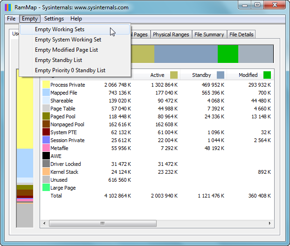Click the RamMap application icon in title bar

click(x=8, y=7)
